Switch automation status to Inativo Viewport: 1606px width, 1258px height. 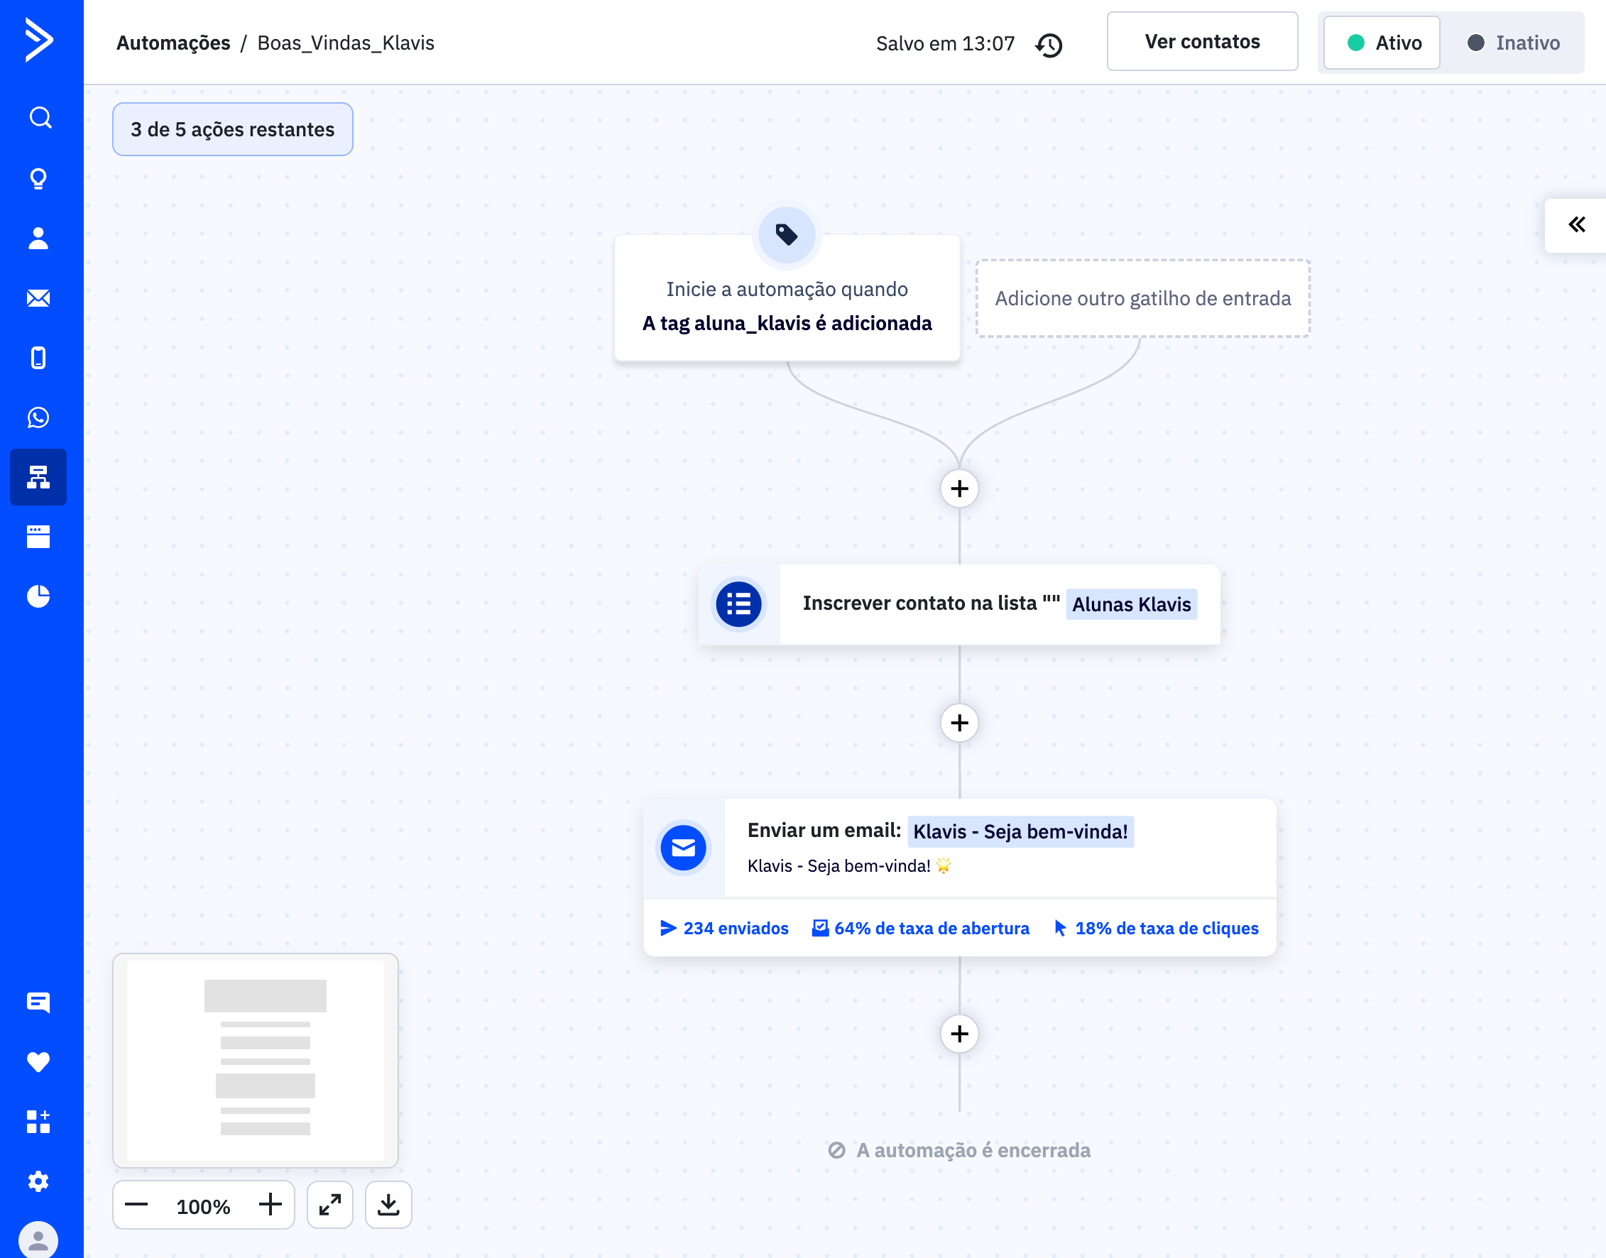coord(1513,43)
